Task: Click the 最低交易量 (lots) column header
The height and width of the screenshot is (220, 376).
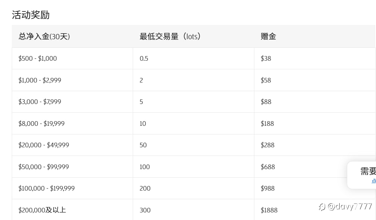Action: pyautogui.click(x=170, y=36)
